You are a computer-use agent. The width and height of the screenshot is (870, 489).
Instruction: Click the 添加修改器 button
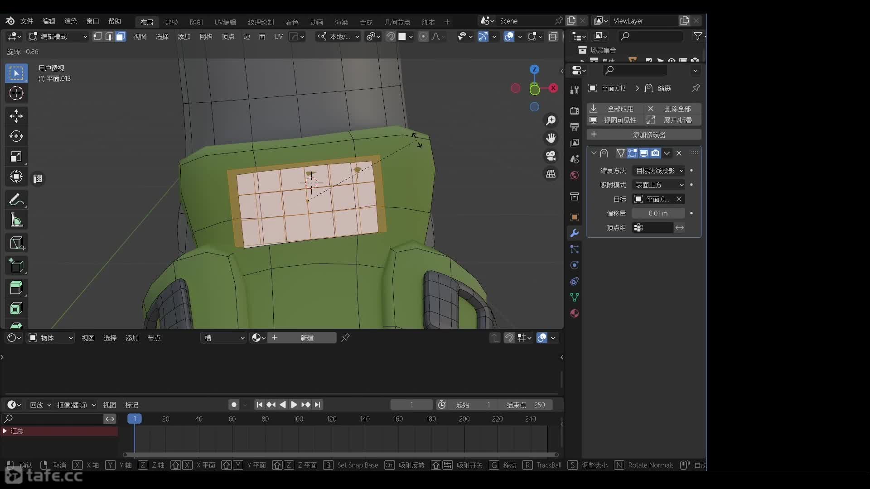point(644,134)
